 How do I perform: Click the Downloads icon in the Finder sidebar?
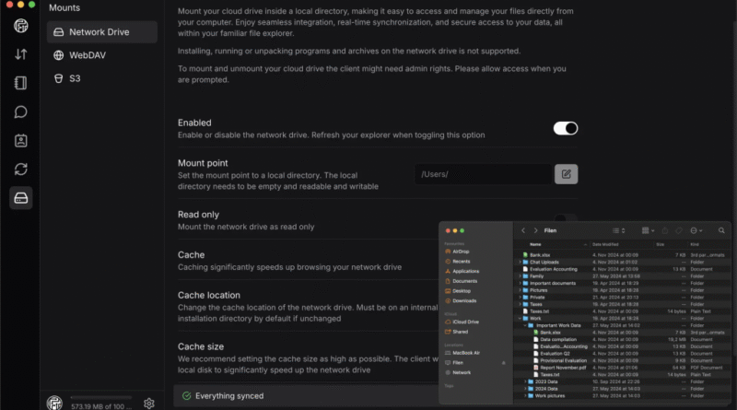click(x=448, y=301)
